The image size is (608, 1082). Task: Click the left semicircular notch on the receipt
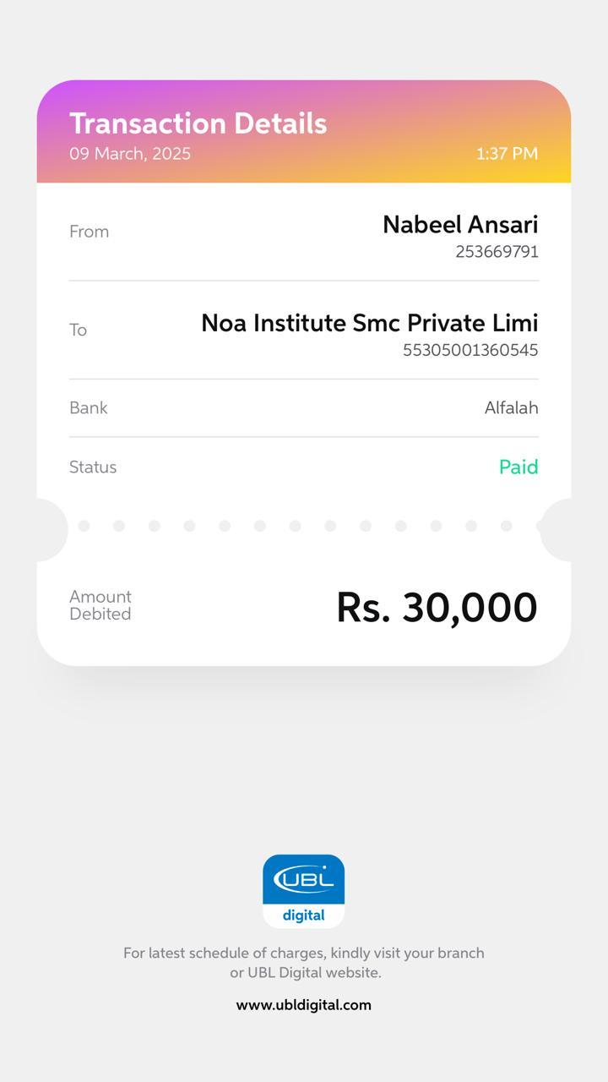[x=51, y=529]
